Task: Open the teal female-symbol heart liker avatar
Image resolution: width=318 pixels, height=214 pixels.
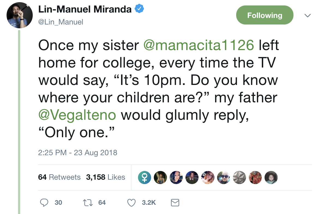Action: coord(144,177)
